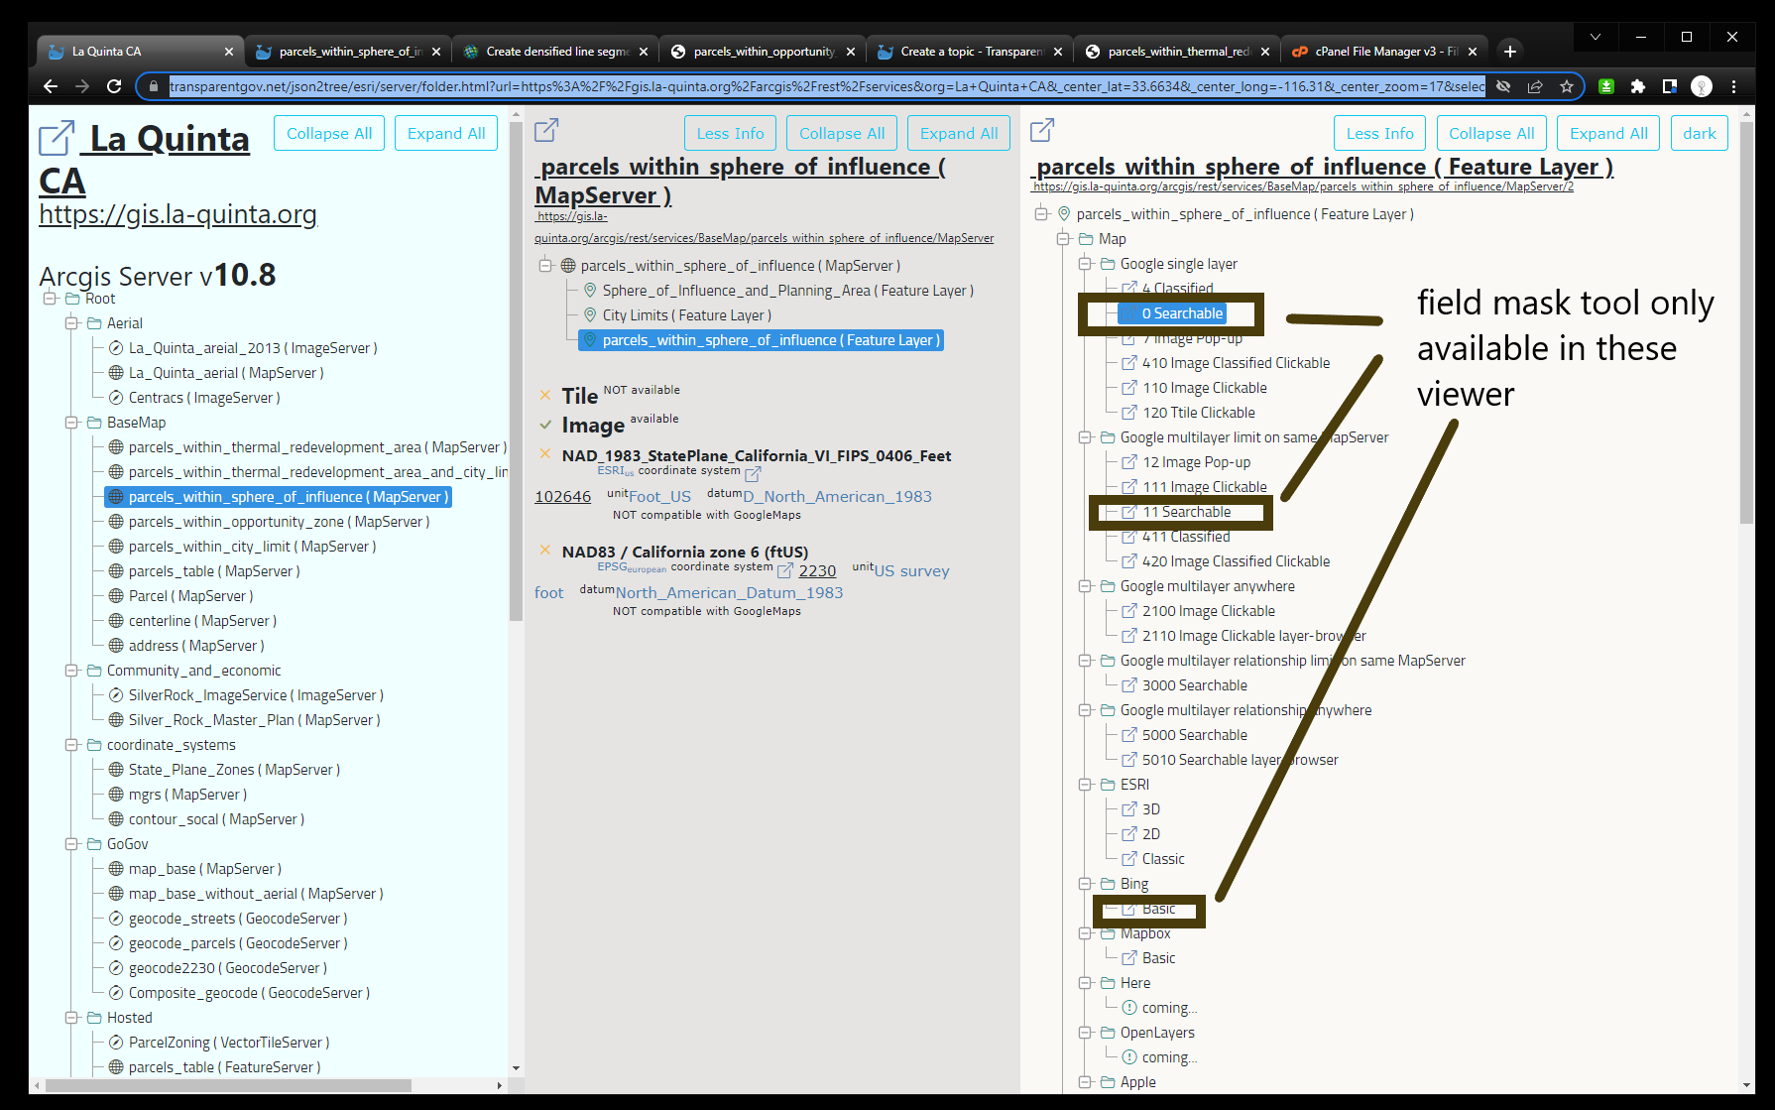
Task: Click the bookmark star in the address bar
Action: click(x=1565, y=86)
